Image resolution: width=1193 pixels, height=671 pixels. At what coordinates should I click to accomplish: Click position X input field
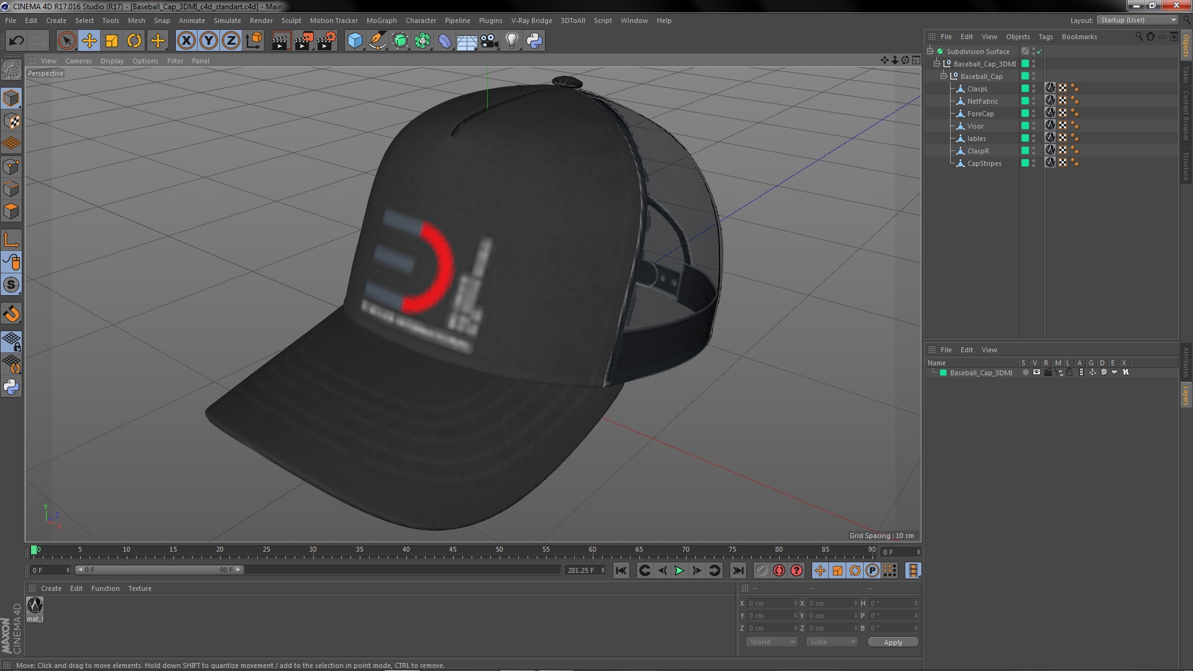click(x=771, y=603)
